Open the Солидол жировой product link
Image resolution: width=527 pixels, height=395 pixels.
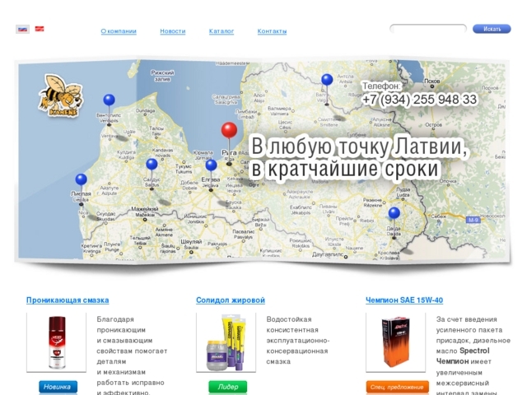(231, 300)
